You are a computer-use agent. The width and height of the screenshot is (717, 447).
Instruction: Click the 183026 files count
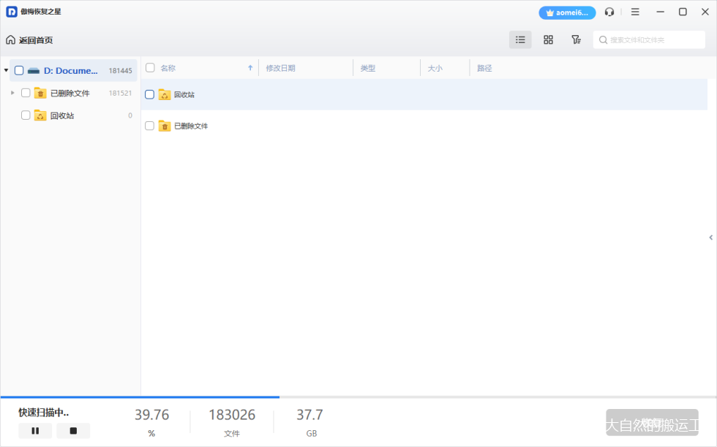tap(232, 415)
